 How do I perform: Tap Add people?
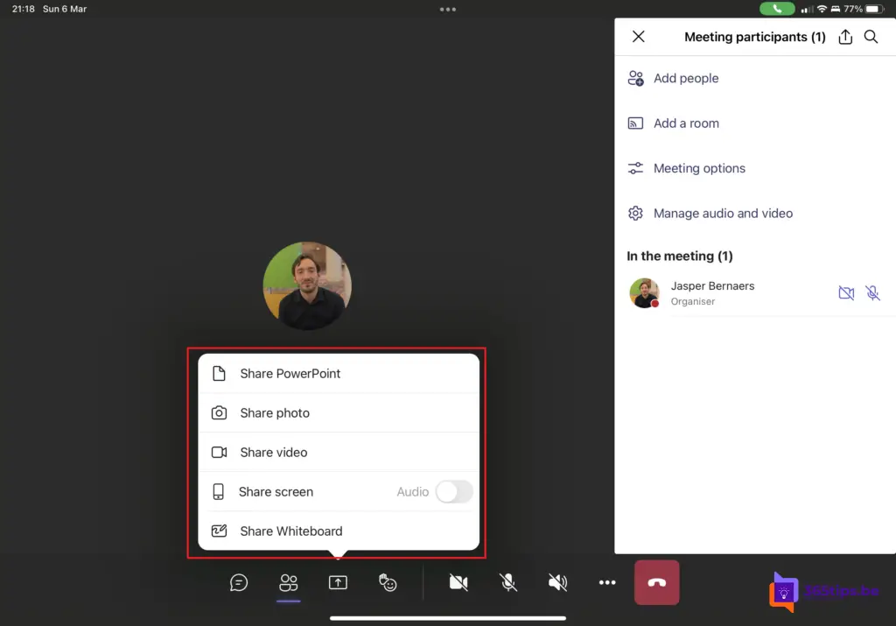pos(755,78)
